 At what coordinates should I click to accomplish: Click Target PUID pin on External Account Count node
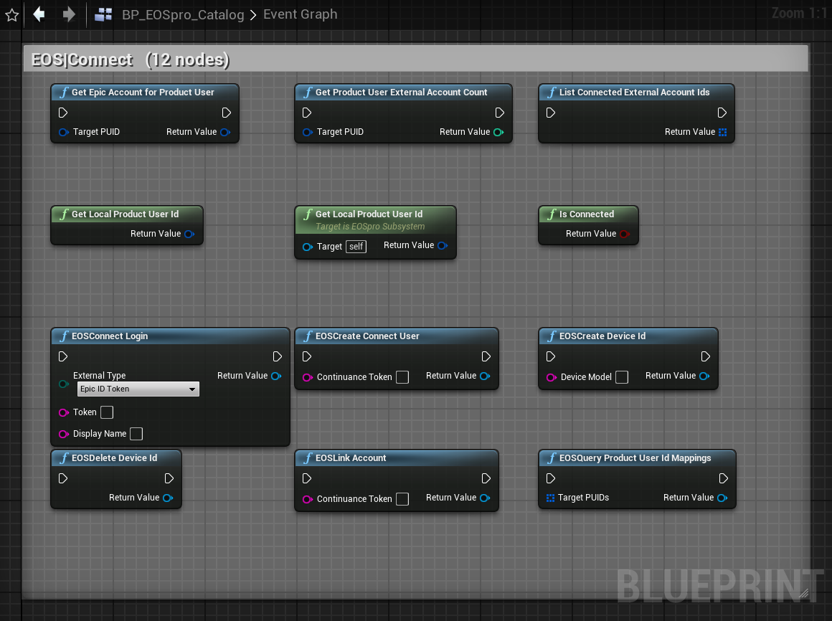[x=307, y=132]
